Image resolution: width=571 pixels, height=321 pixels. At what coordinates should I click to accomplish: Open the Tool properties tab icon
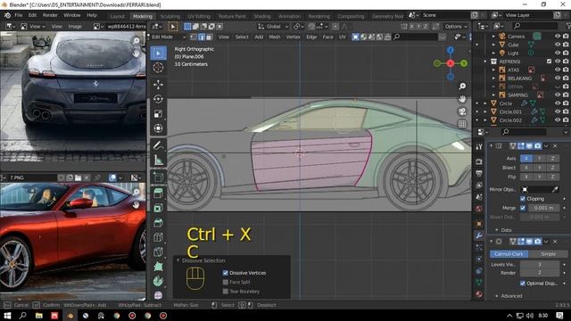(x=479, y=146)
